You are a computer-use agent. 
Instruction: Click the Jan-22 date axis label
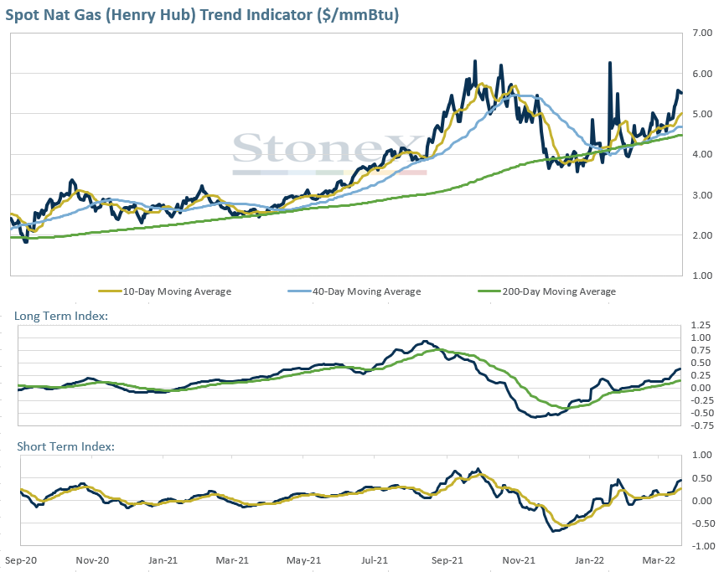[x=589, y=560]
